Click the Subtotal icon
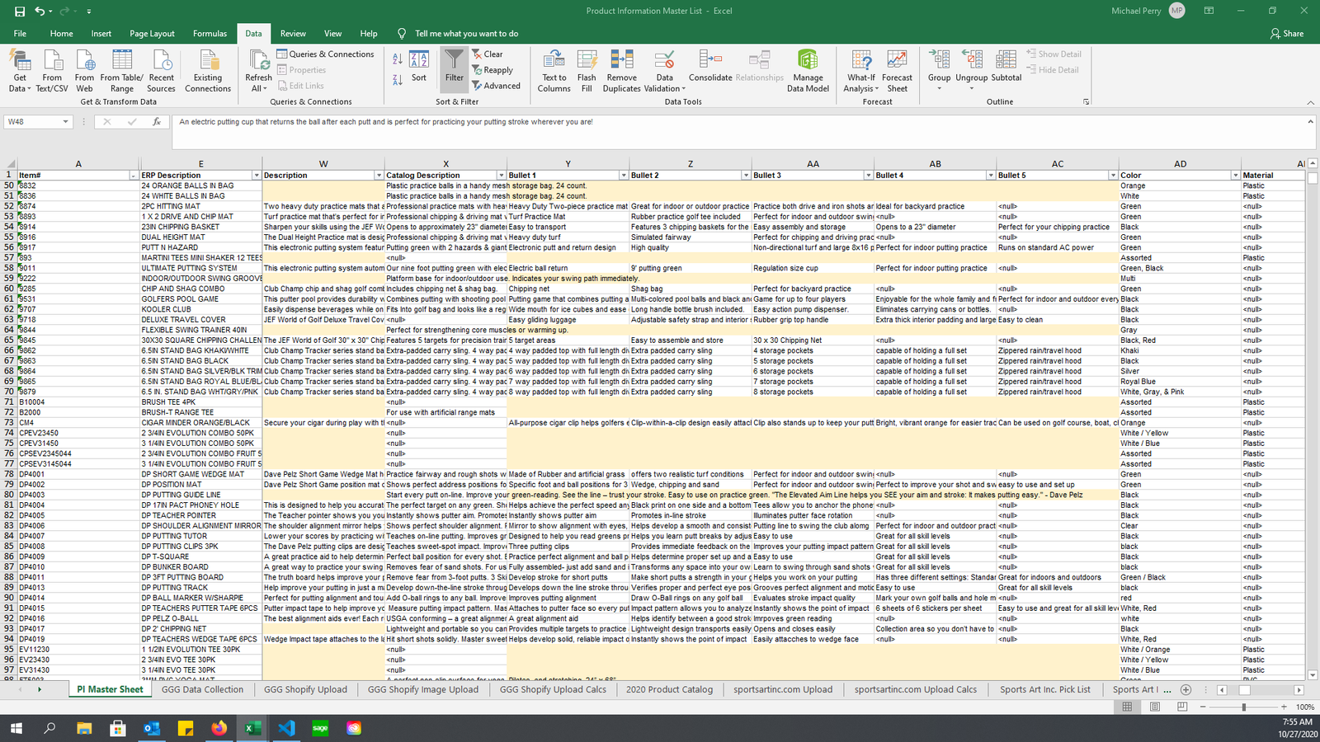 coord(1006,66)
